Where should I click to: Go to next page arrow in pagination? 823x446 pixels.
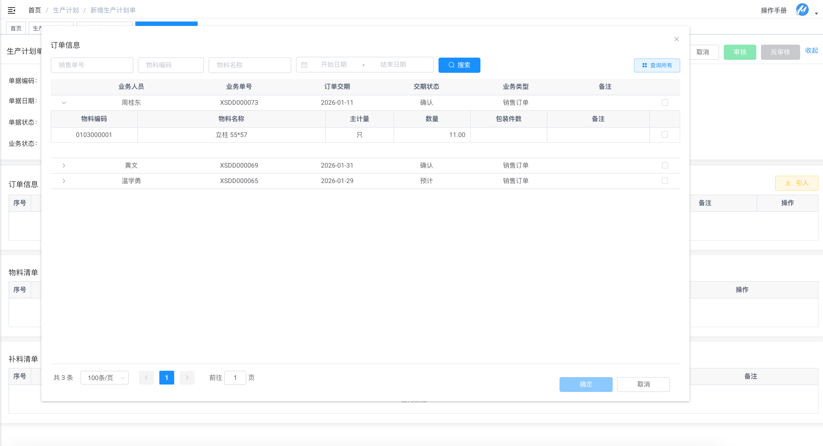click(x=187, y=378)
